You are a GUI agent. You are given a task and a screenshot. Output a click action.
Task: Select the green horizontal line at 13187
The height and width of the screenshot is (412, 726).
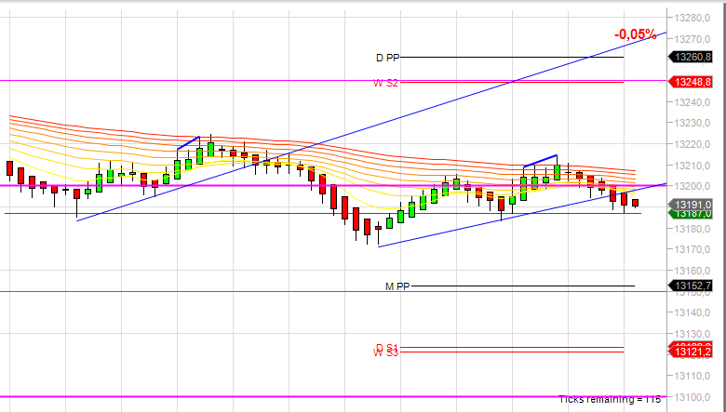[323, 214]
